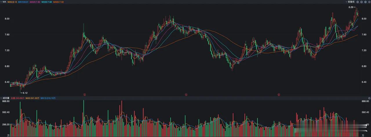Click the rightmost red Q marker below chart

pos(279,94)
